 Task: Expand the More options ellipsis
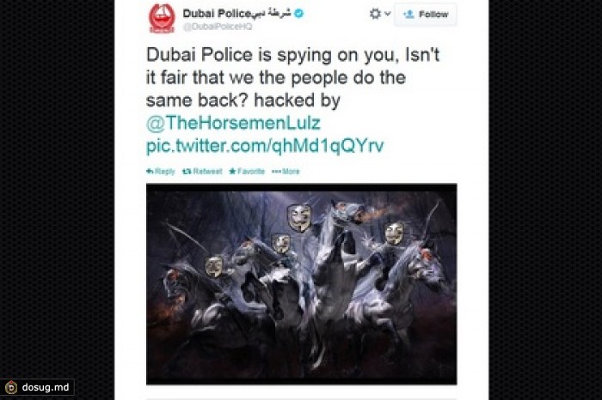[286, 172]
